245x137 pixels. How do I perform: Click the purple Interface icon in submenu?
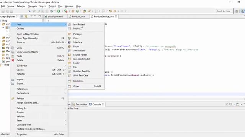click(69, 42)
